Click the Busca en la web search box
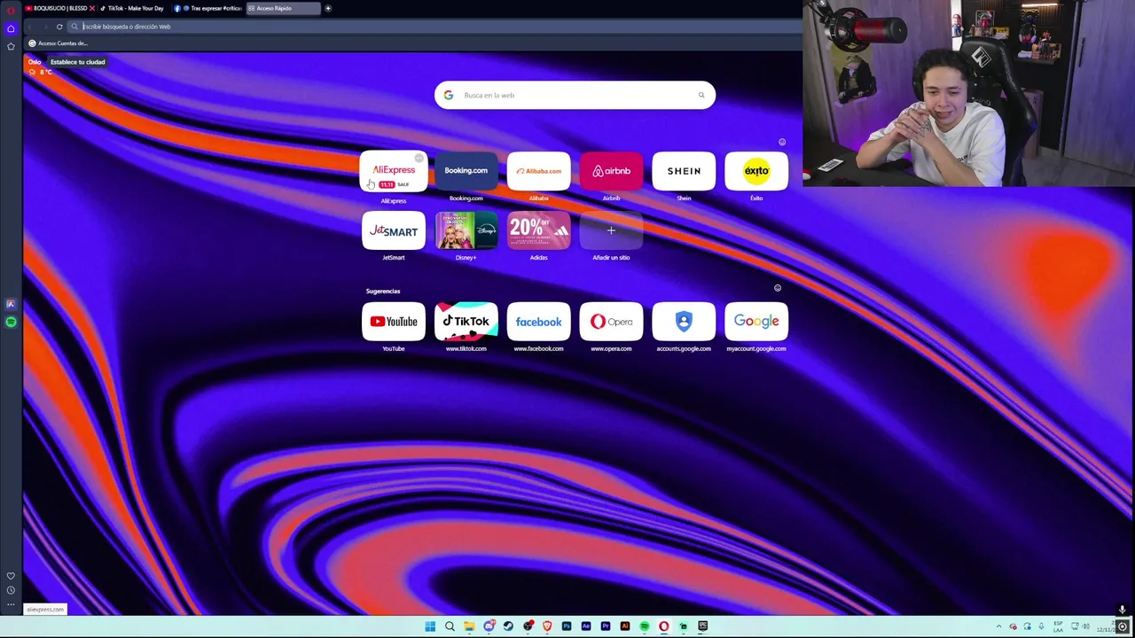The height and width of the screenshot is (638, 1135). [575, 95]
